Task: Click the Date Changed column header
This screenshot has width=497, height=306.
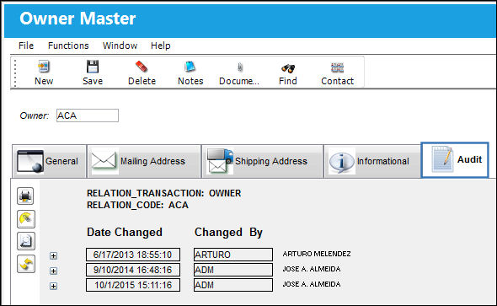Action: point(125,232)
